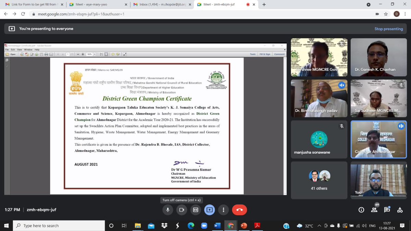Open the 41 others tile
This screenshot has width=411, height=231.
click(x=319, y=180)
